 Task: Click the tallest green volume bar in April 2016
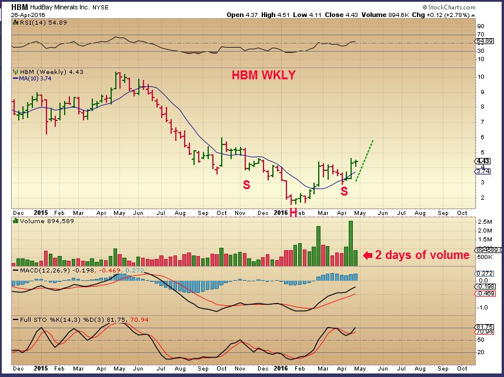click(351, 243)
